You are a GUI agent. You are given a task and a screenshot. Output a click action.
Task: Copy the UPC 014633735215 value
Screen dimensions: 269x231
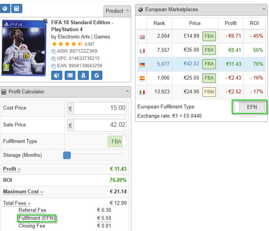point(53,58)
